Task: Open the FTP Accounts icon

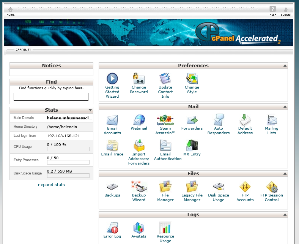Action: [245, 187]
